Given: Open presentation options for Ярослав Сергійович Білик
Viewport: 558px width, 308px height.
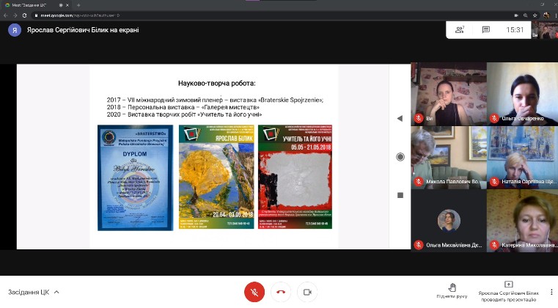Looking at the screenshot, I should 508,291.
